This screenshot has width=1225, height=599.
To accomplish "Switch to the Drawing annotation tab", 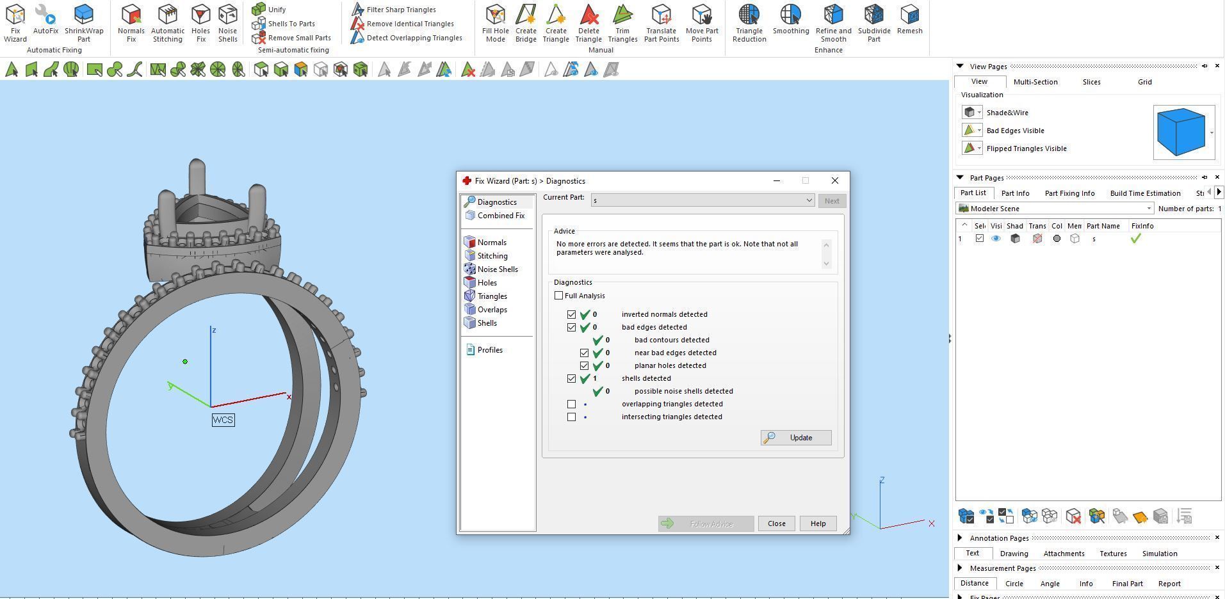I will tap(1014, 554).
